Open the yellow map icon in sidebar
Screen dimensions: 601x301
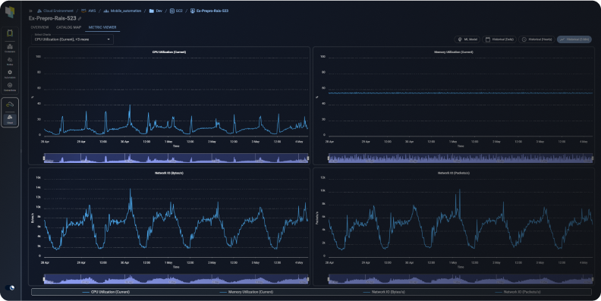pyautogui.click(x=10, y=33)
